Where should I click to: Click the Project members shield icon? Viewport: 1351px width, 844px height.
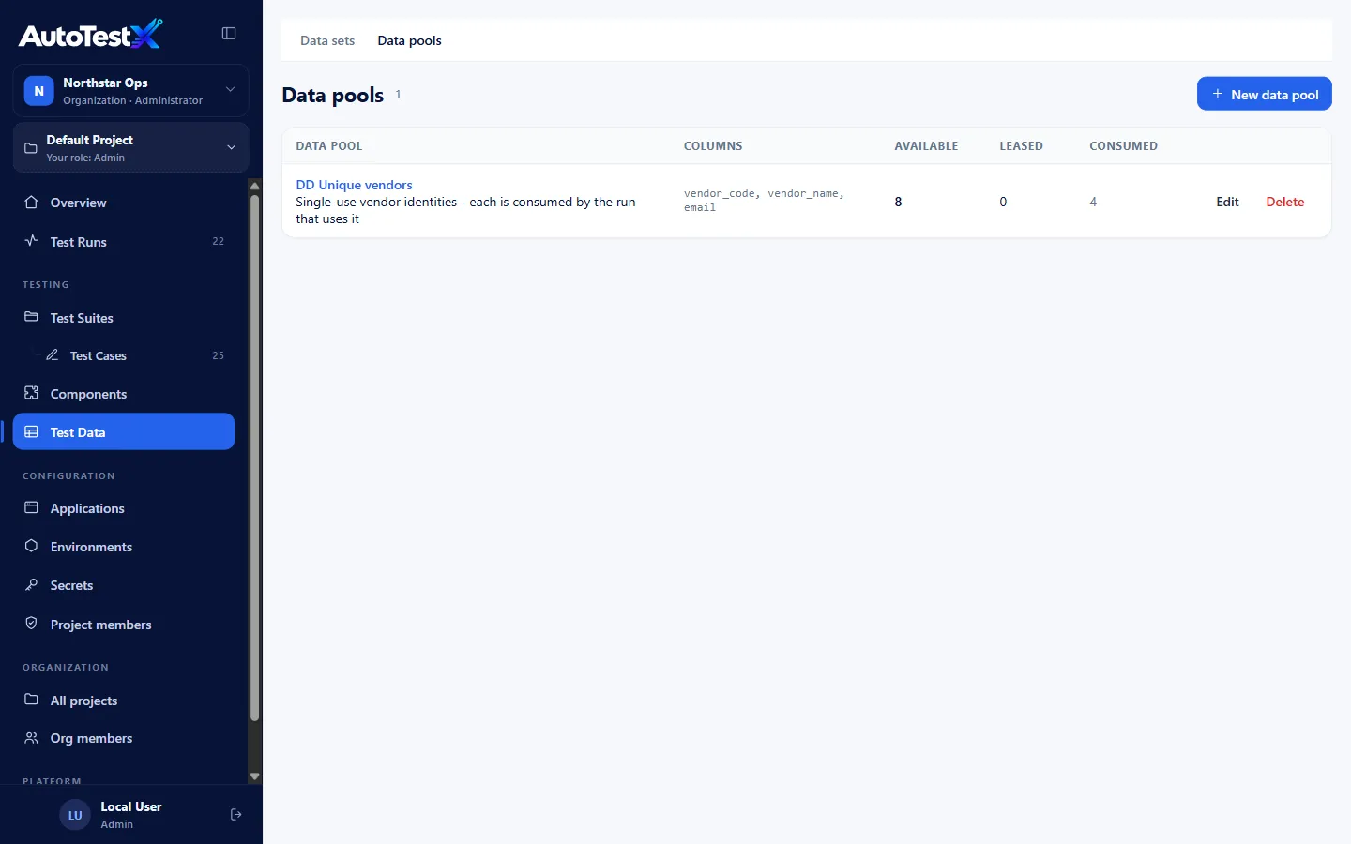[31, 624]
